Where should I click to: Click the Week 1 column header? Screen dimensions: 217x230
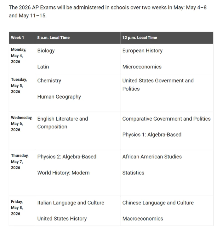click(17, 38)
